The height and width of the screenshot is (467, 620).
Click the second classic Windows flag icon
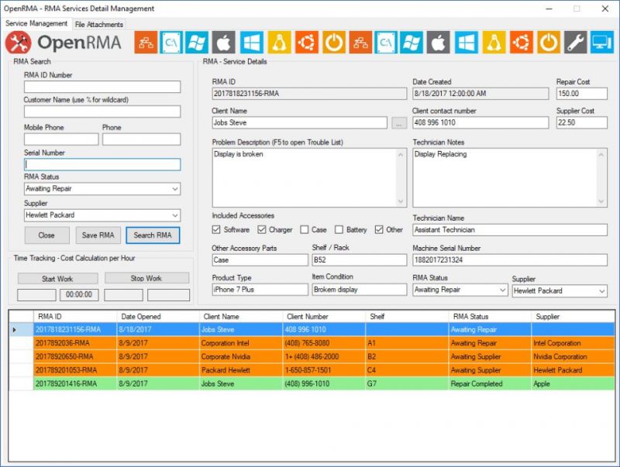pos(412,43)
